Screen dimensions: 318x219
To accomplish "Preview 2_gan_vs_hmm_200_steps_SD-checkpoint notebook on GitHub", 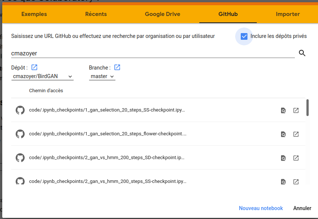I will pos(283,158).
